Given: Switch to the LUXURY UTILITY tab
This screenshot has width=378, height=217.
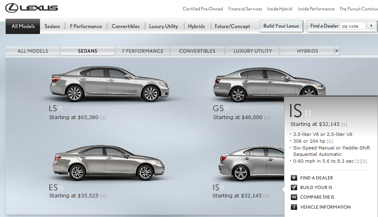Looking at the screenshot, I should coord(252,51).
